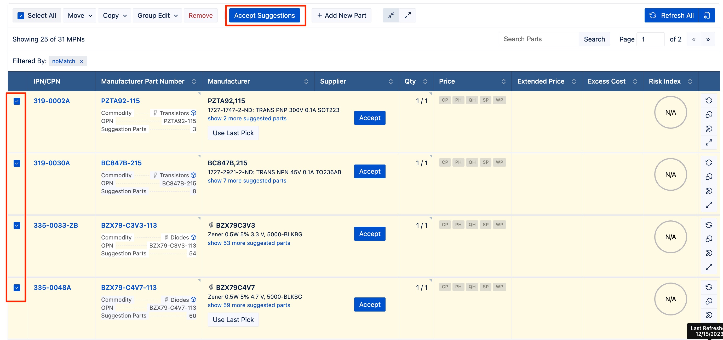723x340 pixels.
Task: Focus the Search Parts field
Action: 539,39
